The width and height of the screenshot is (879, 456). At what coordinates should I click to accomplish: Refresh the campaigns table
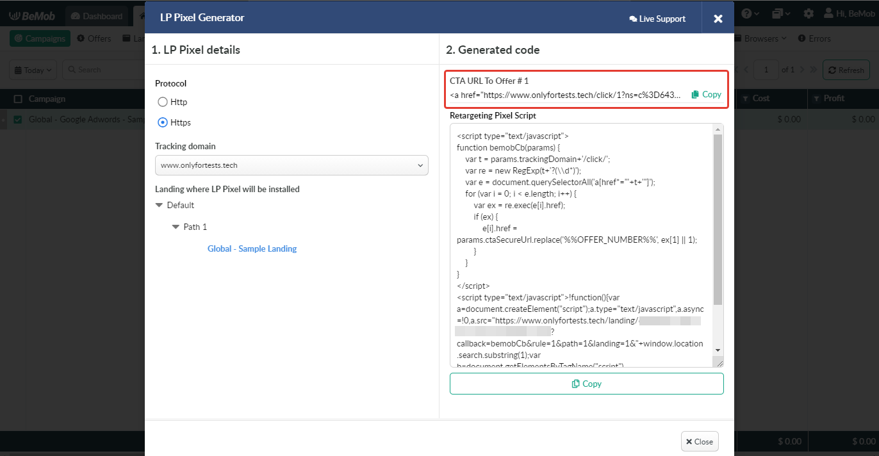[x=846, y=70]
